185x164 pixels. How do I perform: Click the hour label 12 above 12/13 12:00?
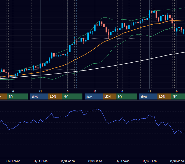pyautogui.click(x=95, y=92)
